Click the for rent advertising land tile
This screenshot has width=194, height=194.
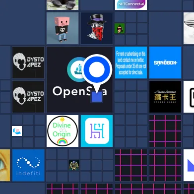(131, 63)
